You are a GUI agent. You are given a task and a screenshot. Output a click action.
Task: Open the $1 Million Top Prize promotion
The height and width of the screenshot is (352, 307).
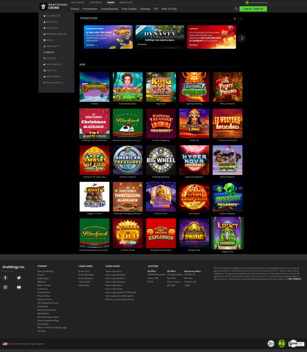pyautogui.click(x=108, y=37)
